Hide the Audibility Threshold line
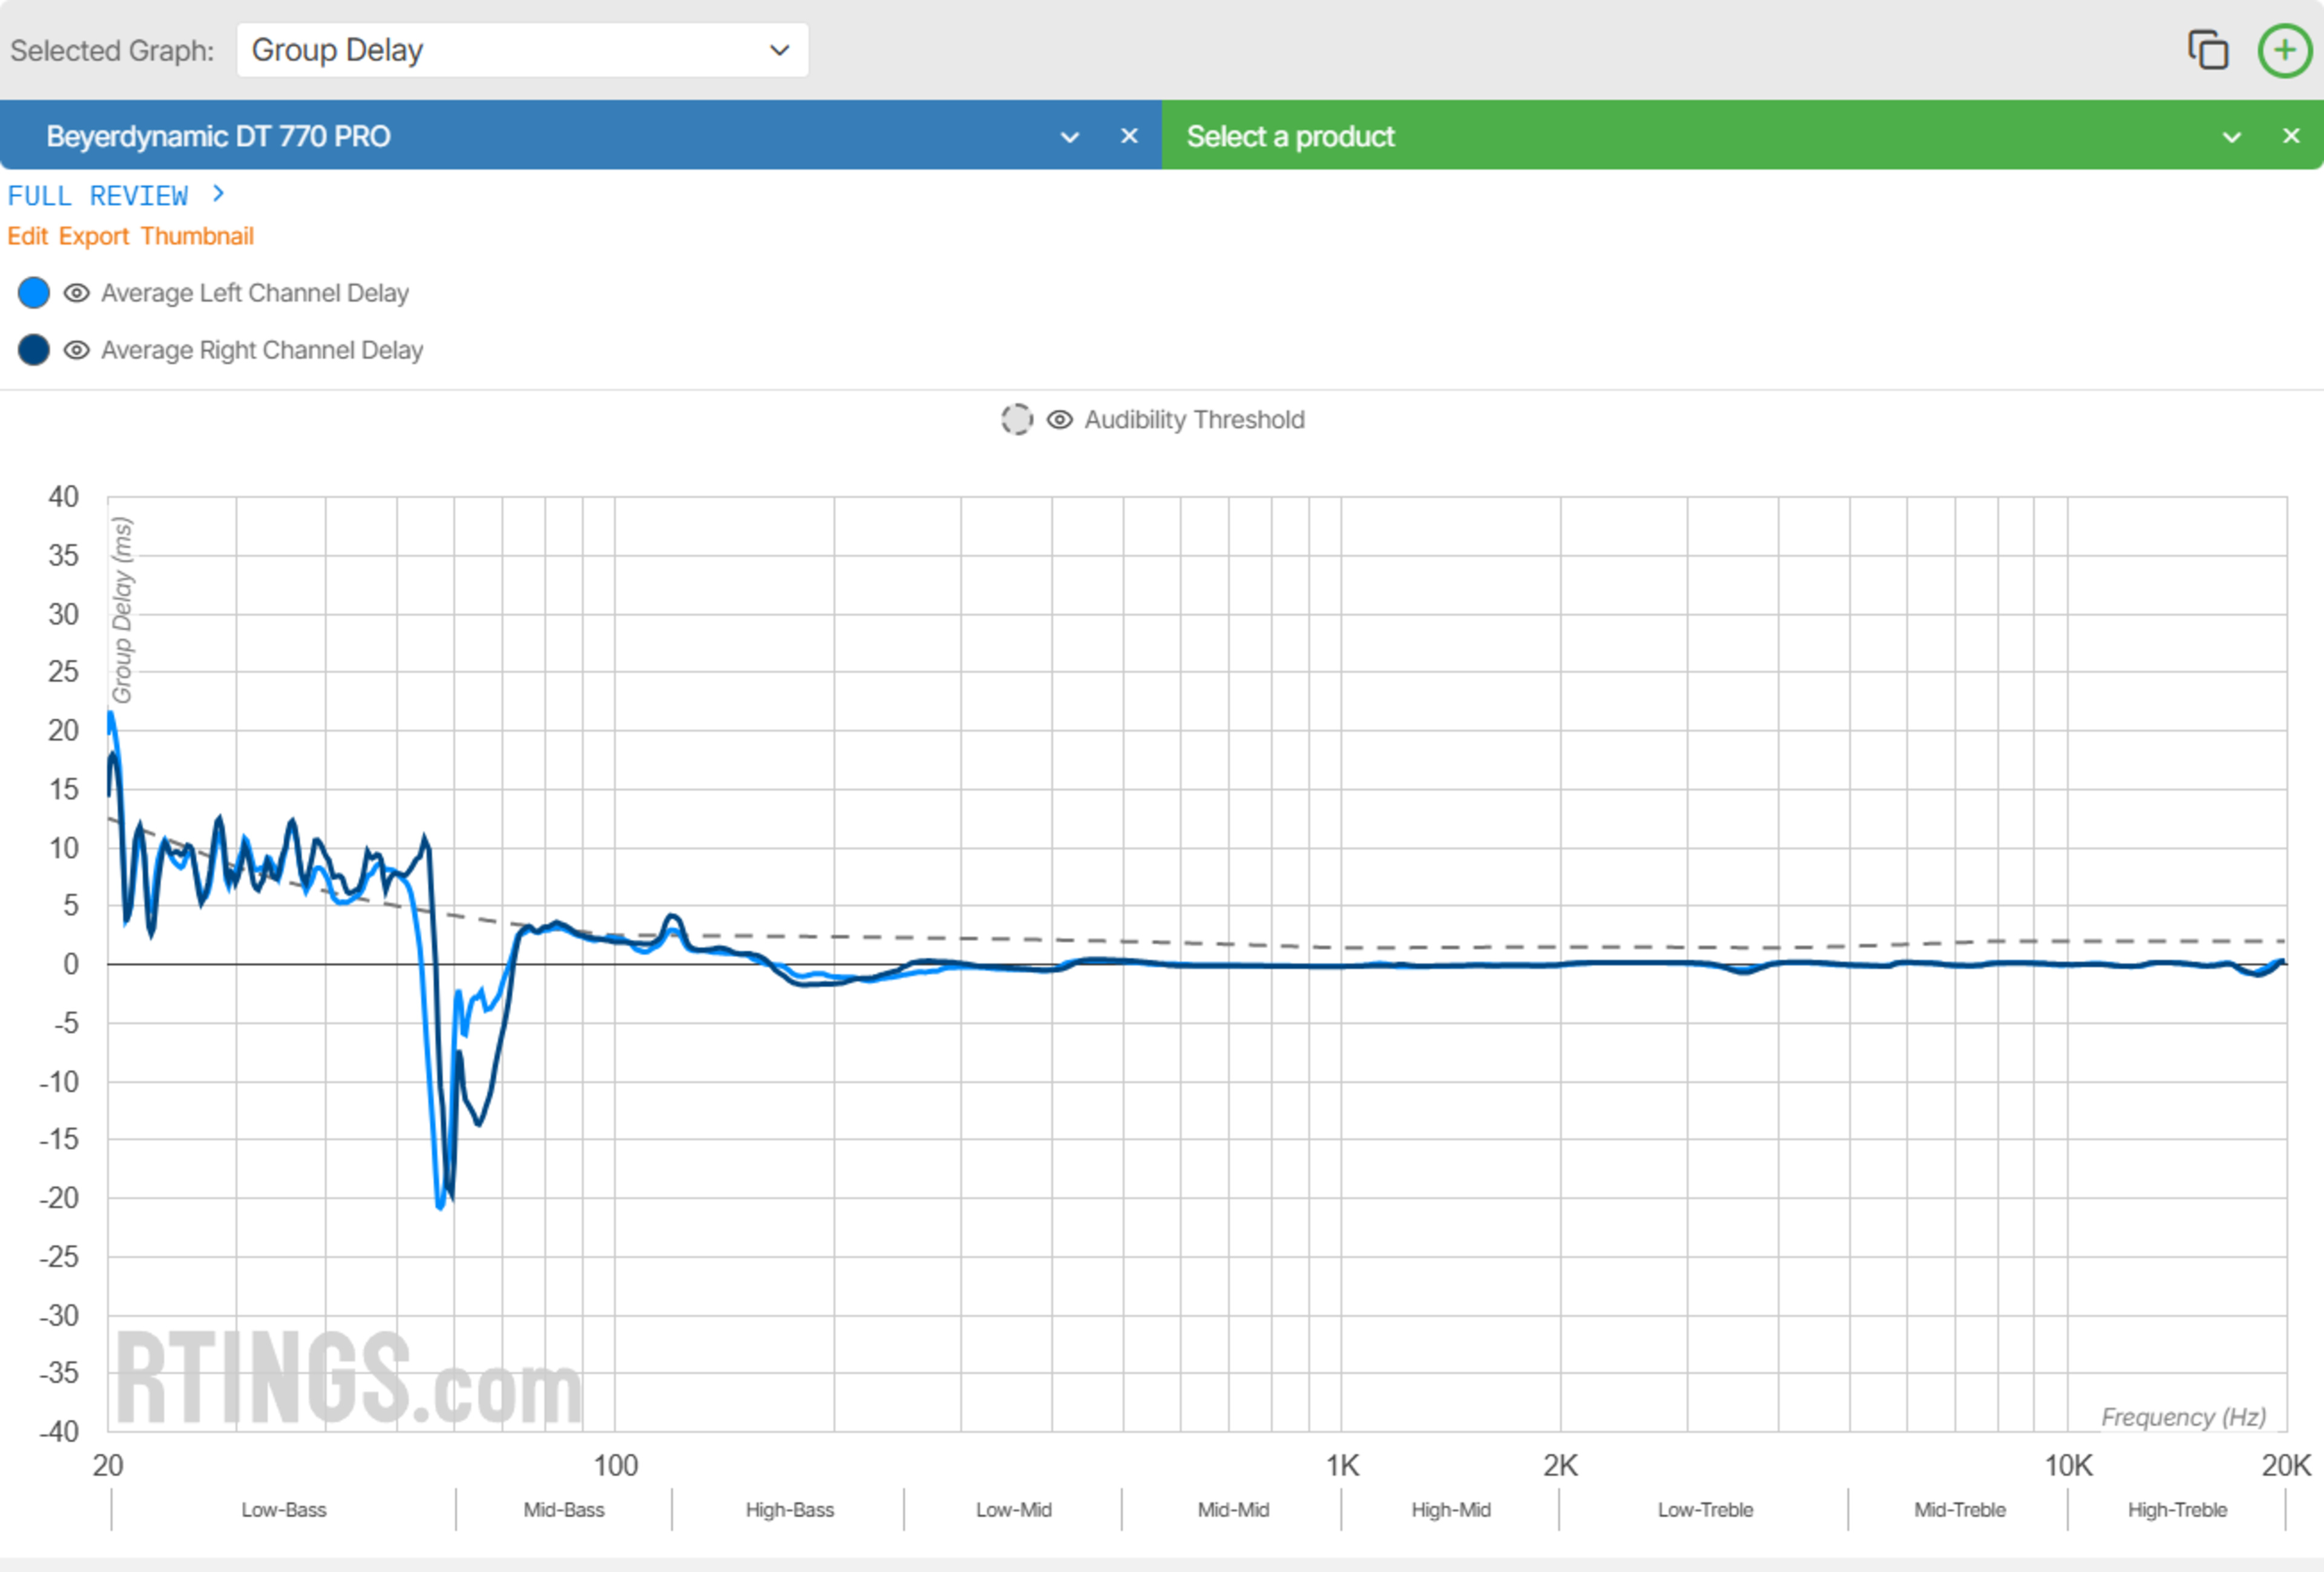Screen dimensions: 2324x1572 (x=1060, y=420)
